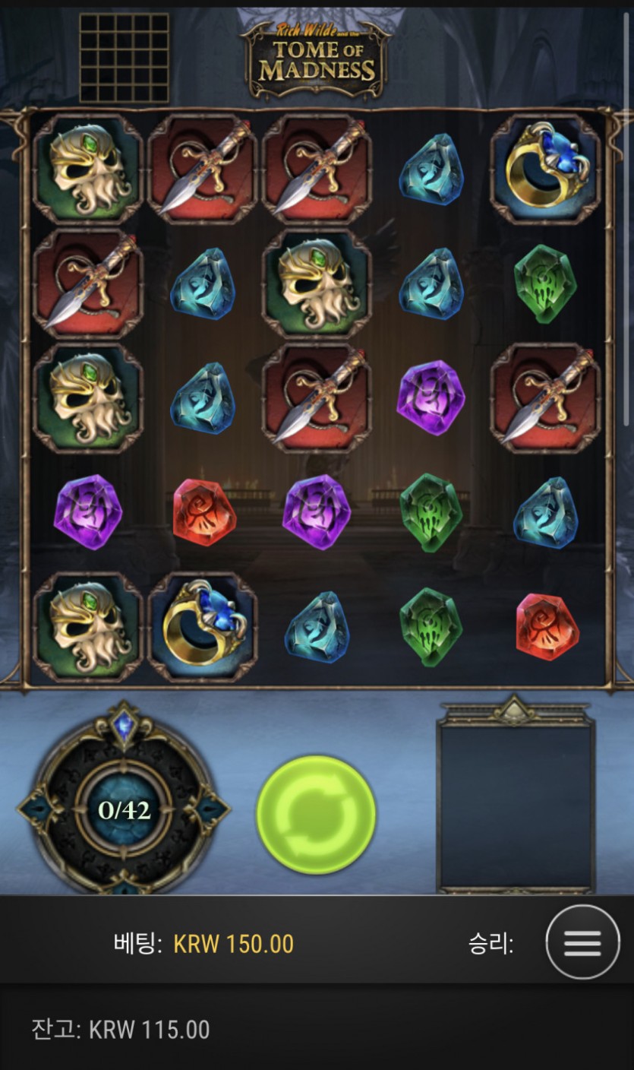
Task: Tap the green gem in the bottom row
Action: coord(431,627)
